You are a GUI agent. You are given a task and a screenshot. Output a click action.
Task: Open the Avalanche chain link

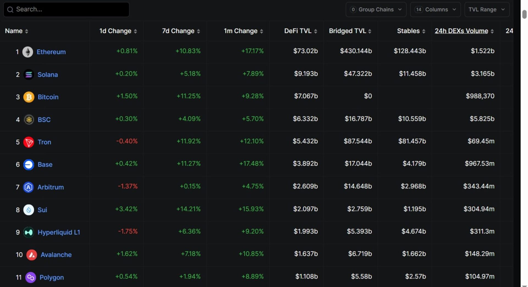tap(56, 255)
